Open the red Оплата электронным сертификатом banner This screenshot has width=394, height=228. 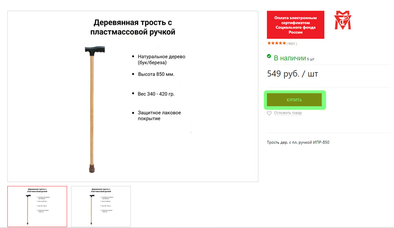295,24
